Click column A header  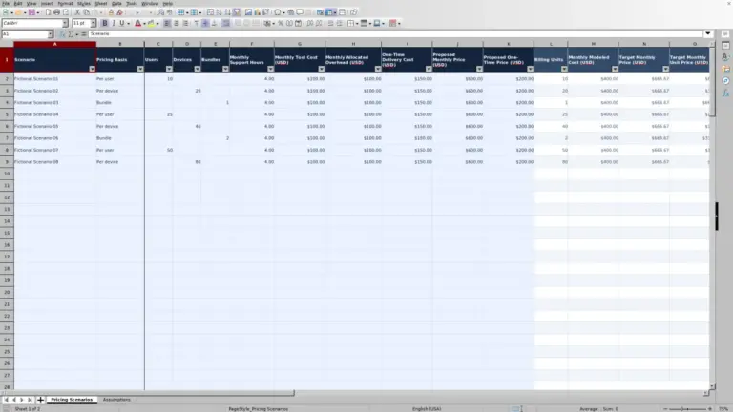54,44
